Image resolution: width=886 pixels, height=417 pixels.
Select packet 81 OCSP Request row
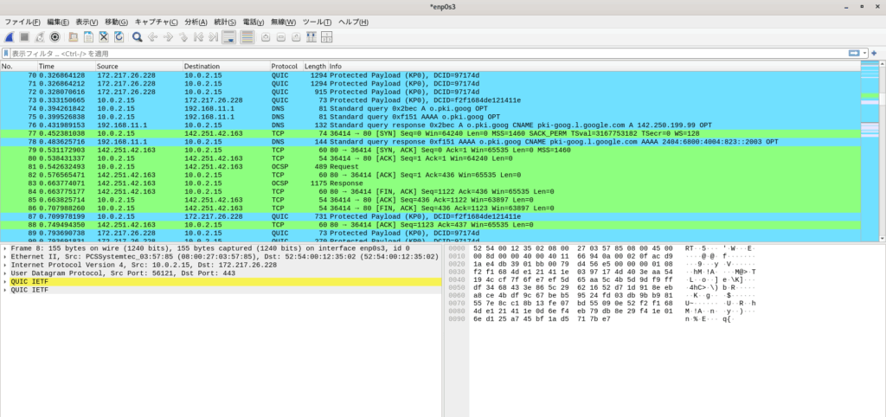tap(430, 167)
